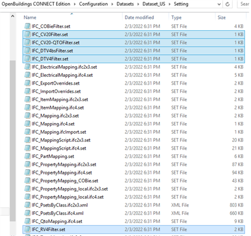
Task: Click the IFC_ImportOverrides.set file icon
Action: (27, 91)
